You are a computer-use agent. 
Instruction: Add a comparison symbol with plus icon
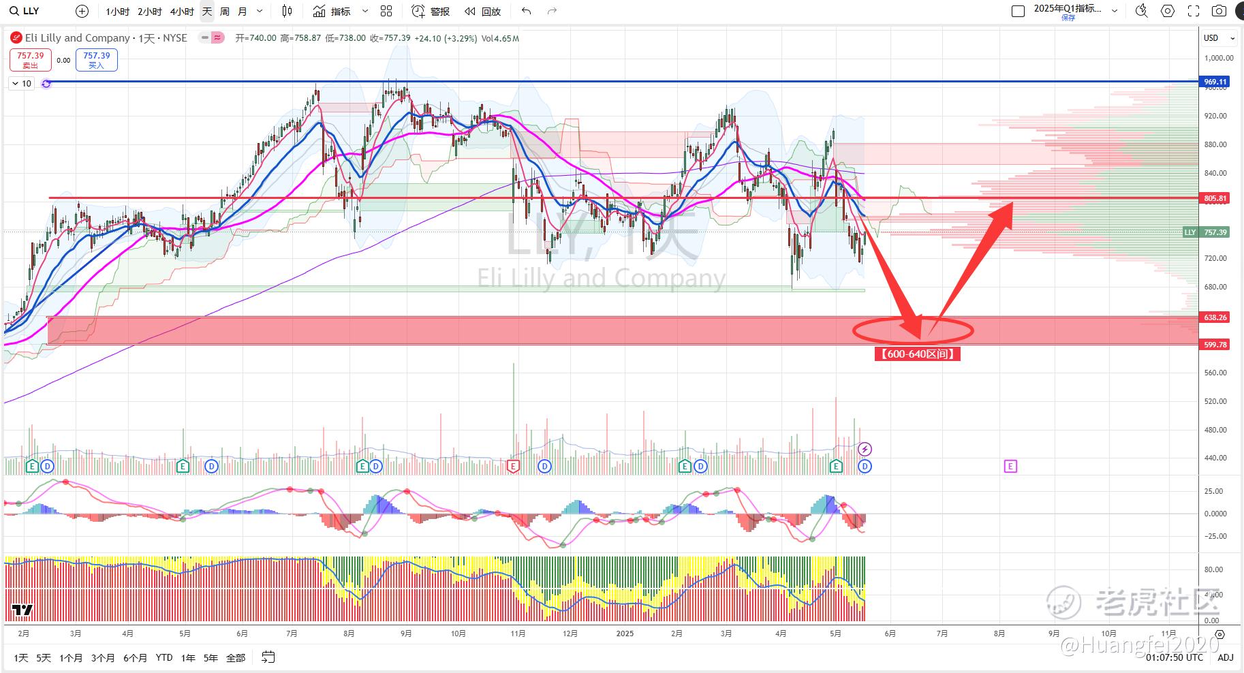[x=82, y=11]
